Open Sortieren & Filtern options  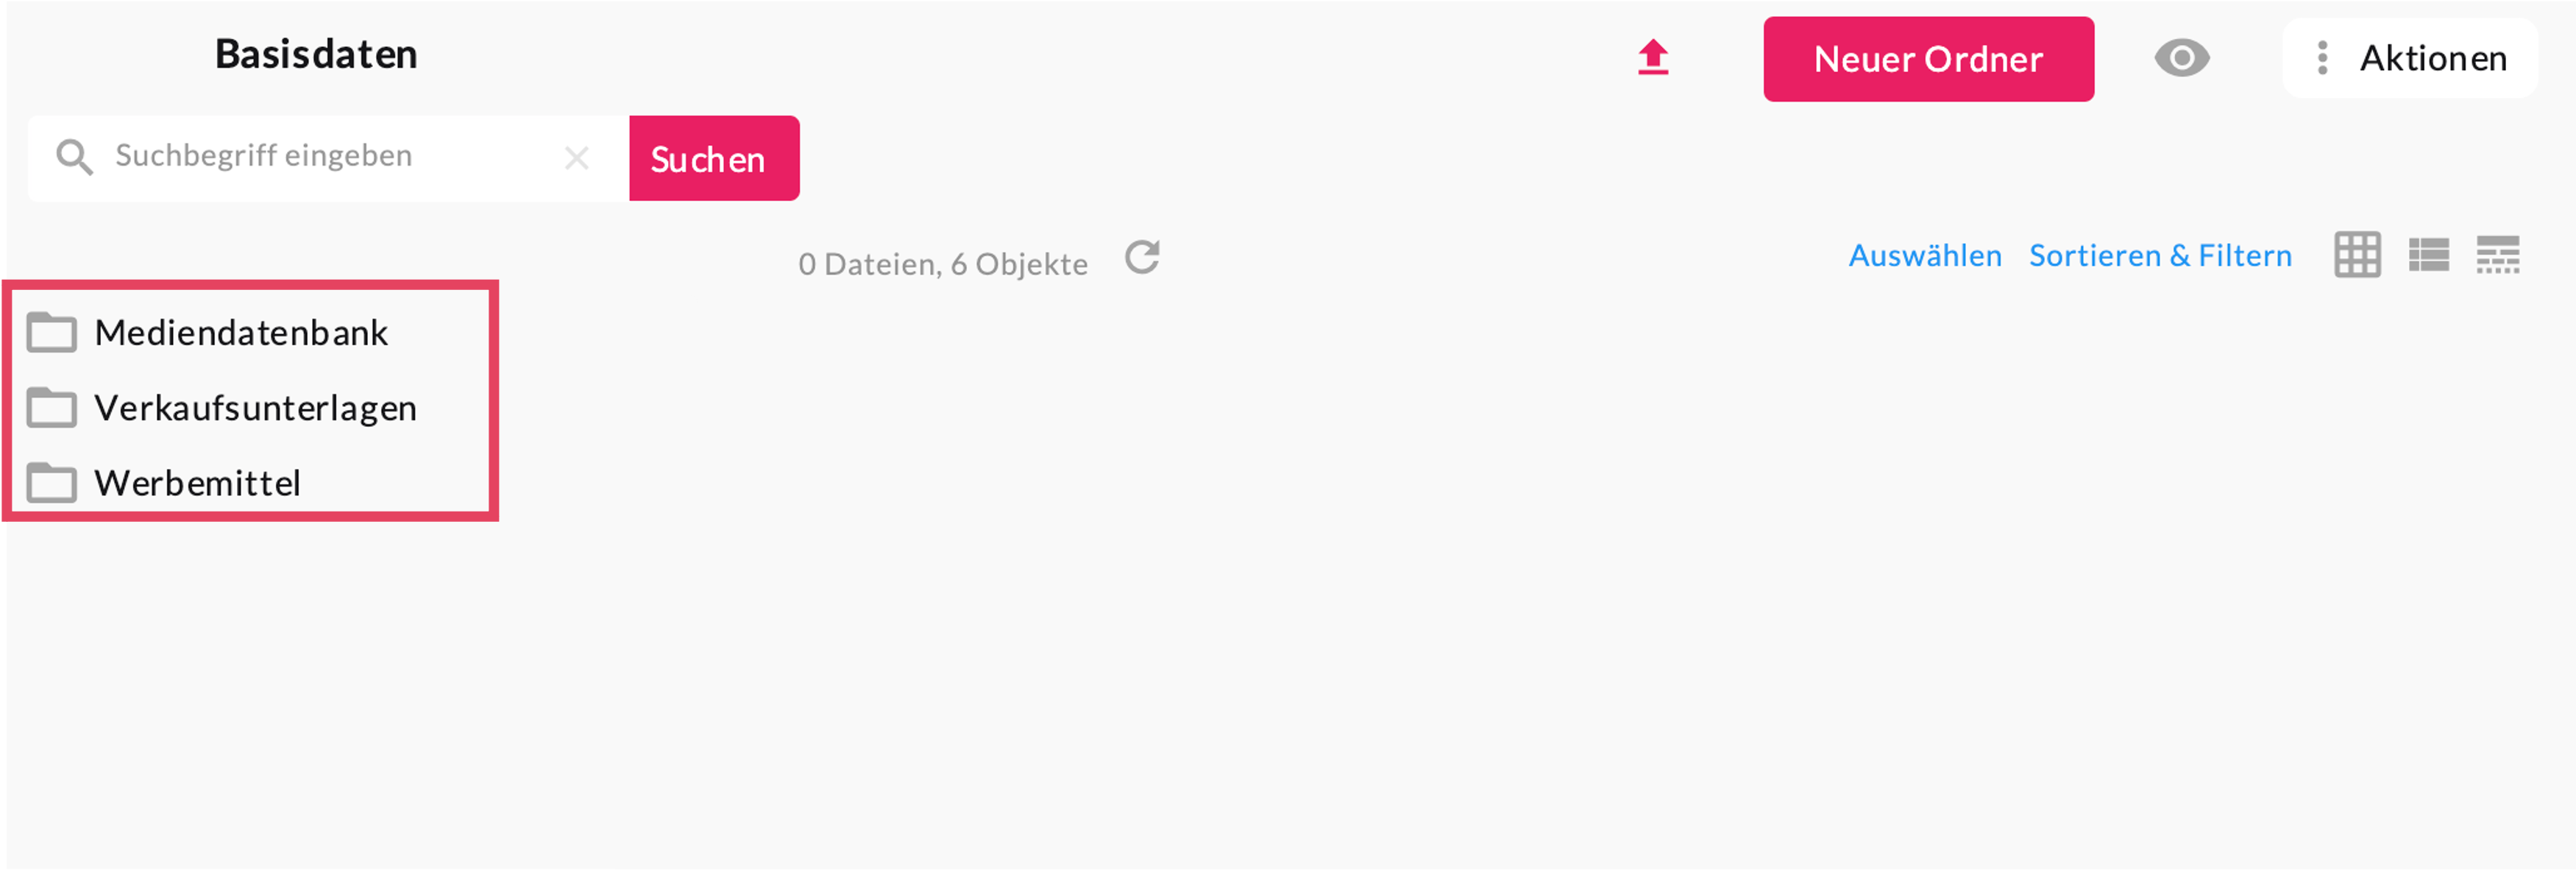2160,256
